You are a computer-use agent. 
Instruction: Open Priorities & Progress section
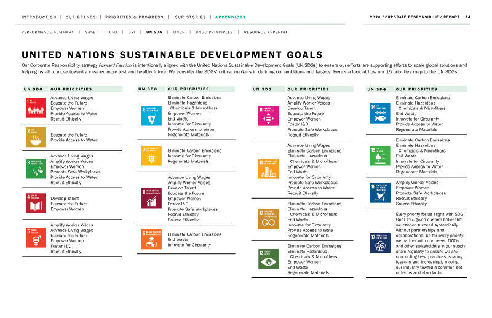(x=134, y=17)
